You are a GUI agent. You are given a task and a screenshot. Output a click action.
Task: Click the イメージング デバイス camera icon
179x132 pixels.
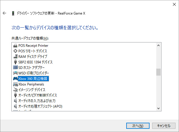pyautogui.click(x=15, y=90)
